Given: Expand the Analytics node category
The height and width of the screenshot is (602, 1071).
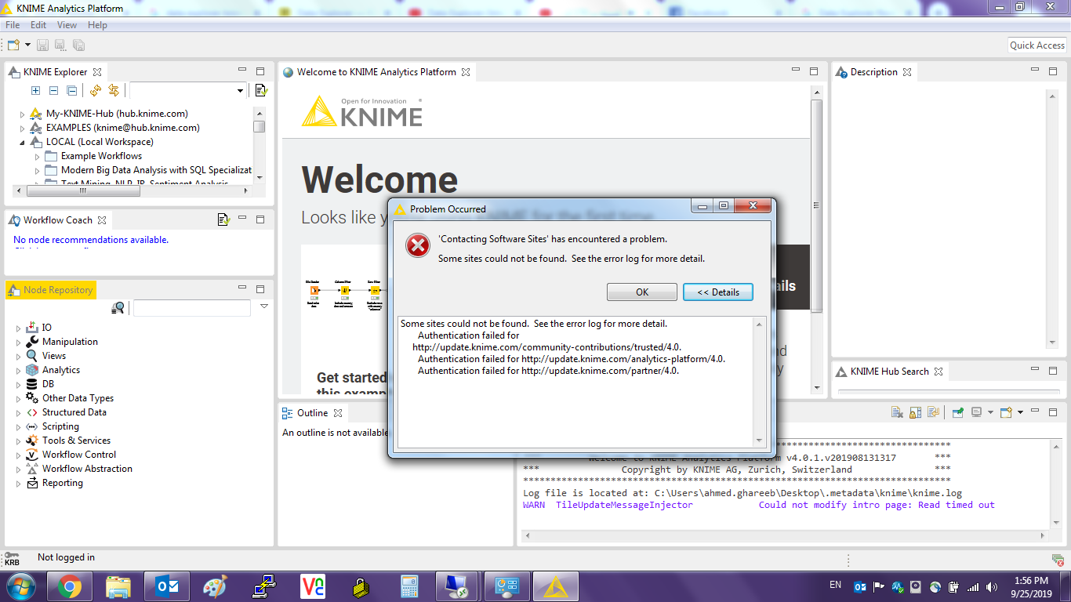Looking at the screenshot, I should coord(19,370).
